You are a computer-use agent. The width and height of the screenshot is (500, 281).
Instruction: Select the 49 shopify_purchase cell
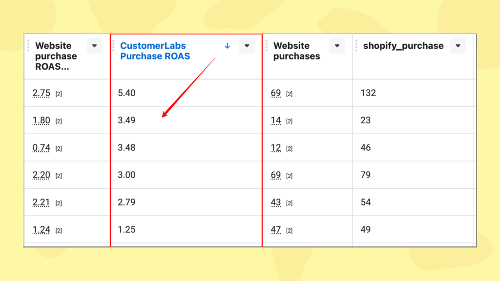pyautogui.click(x=413, y=230)
